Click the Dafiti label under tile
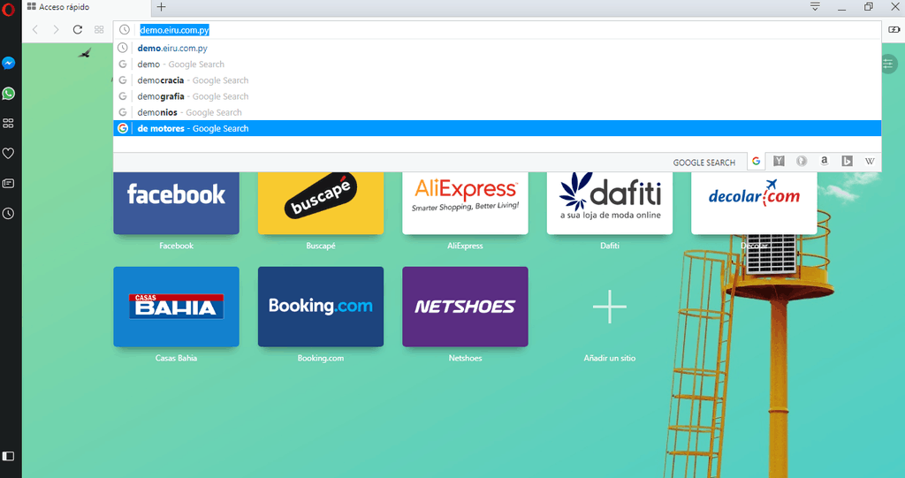The image size is (905, 478). tap(610, 246)
